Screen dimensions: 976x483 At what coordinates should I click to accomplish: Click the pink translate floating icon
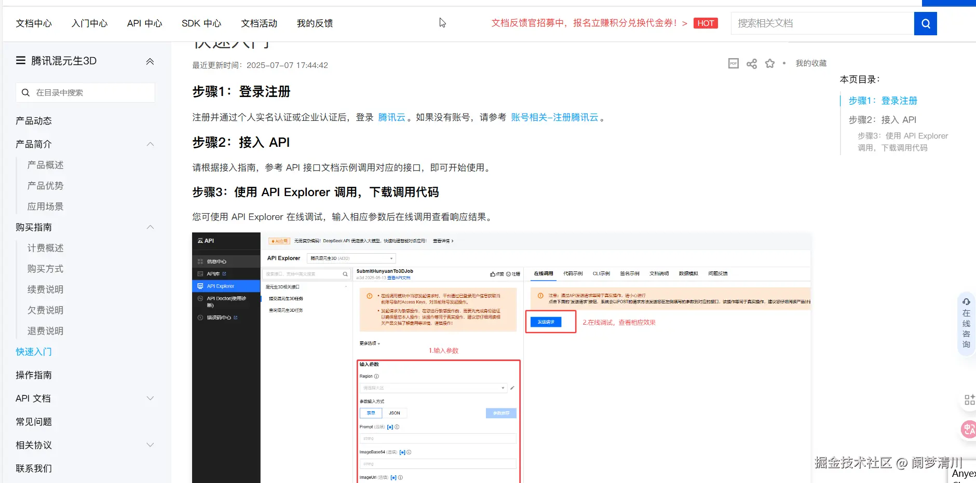point(969,429)
